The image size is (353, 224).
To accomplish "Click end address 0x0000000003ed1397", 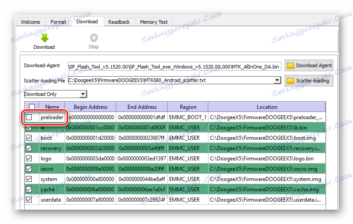I will 142,159.
